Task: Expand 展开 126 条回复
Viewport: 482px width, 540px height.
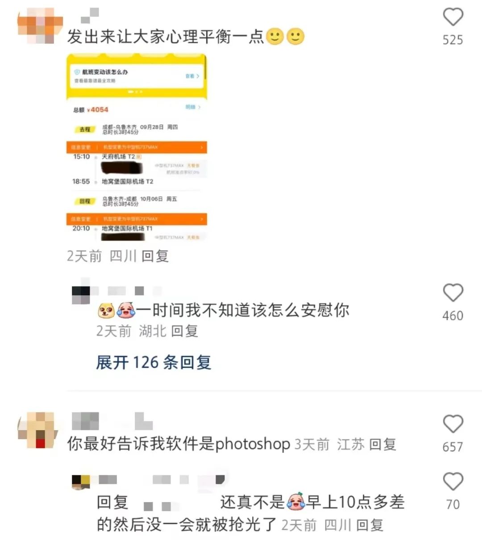Action: click(154, 362)
